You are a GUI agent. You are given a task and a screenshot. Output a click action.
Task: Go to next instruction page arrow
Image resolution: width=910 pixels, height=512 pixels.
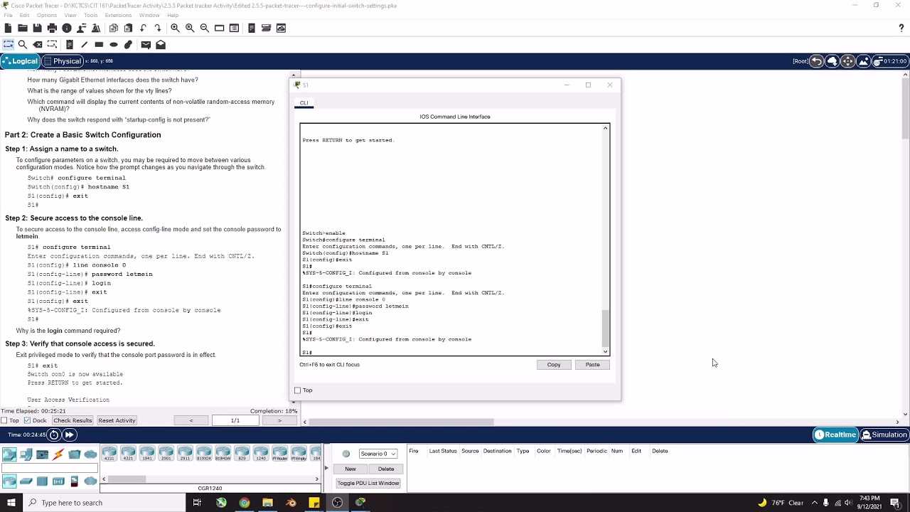(279, 420)
